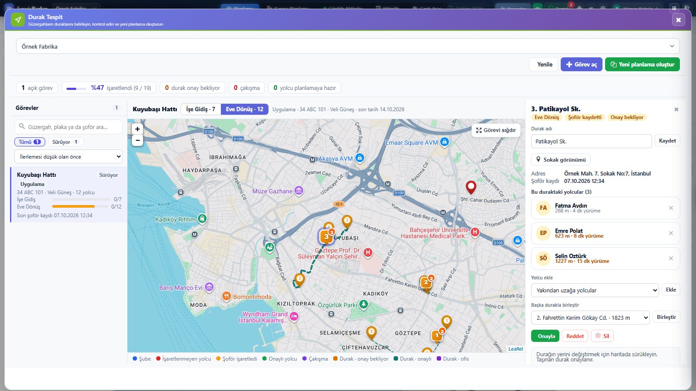Open the Yakından uzağa yolcular dropdown
Viewport: 696px width, 391px height.
pyautogui.click(x=595, y=290)
